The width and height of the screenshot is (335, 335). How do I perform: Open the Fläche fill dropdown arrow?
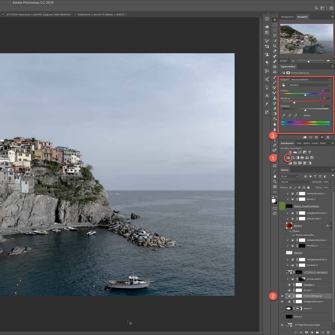click(332, 187)
